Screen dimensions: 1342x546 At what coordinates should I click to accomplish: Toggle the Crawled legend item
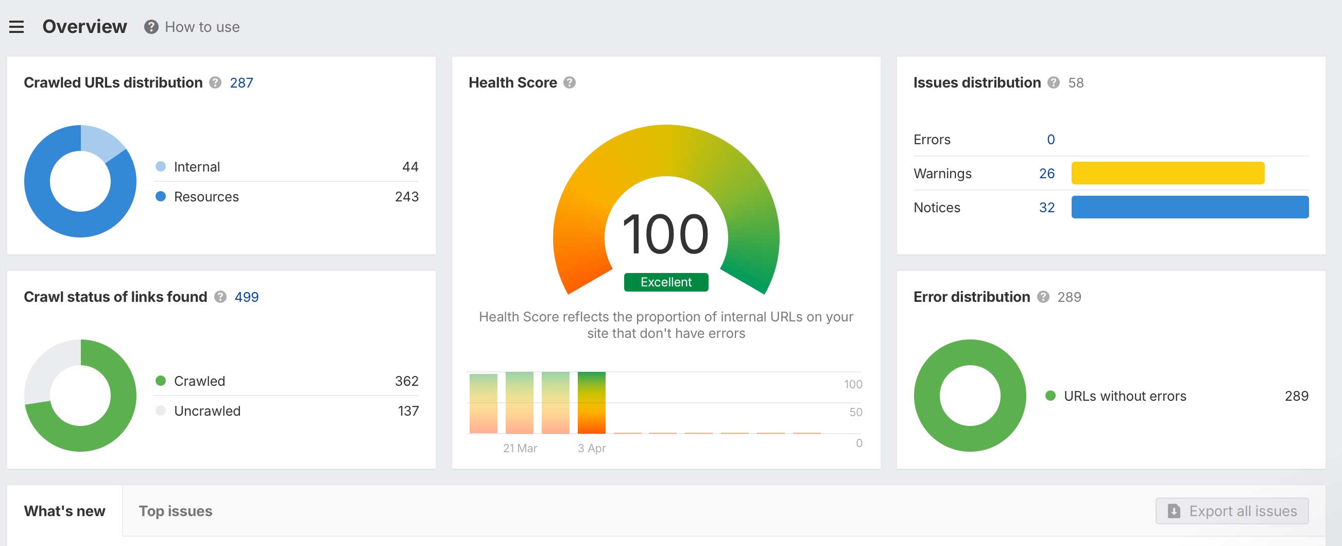(x=199, y=381)
